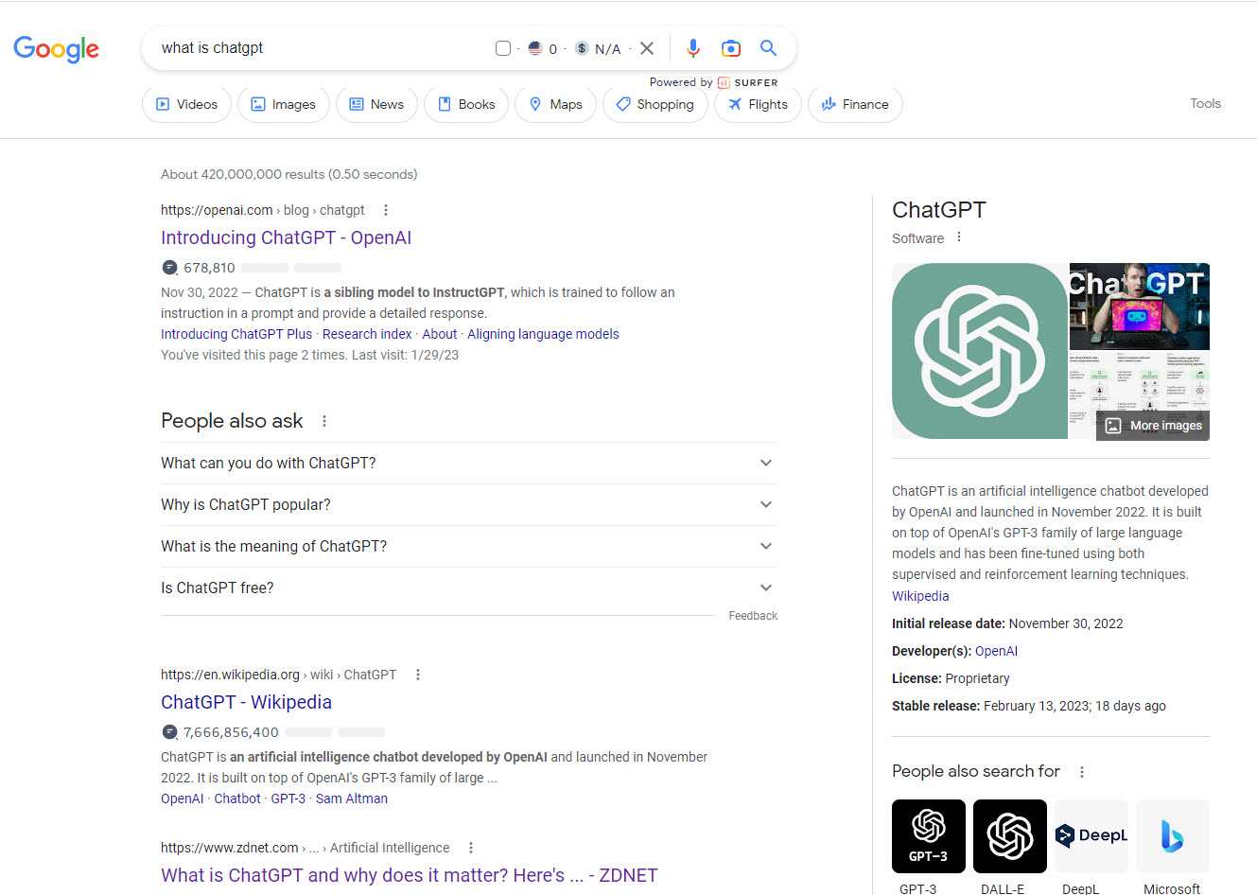Switch to Maps filter

[x=555, y=104]
